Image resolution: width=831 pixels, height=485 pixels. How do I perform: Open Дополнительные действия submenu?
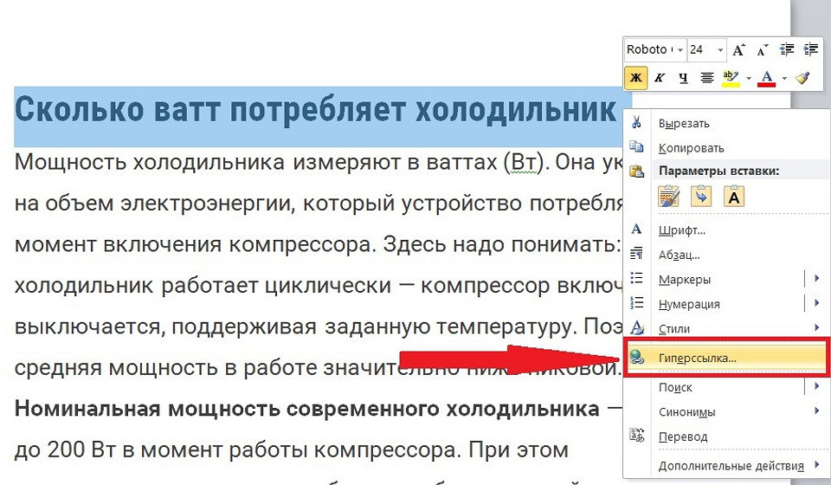click(x=731, y=467)
